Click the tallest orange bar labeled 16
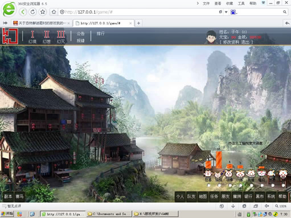Viewport: 291px width, 218px height. click(219, 160)
